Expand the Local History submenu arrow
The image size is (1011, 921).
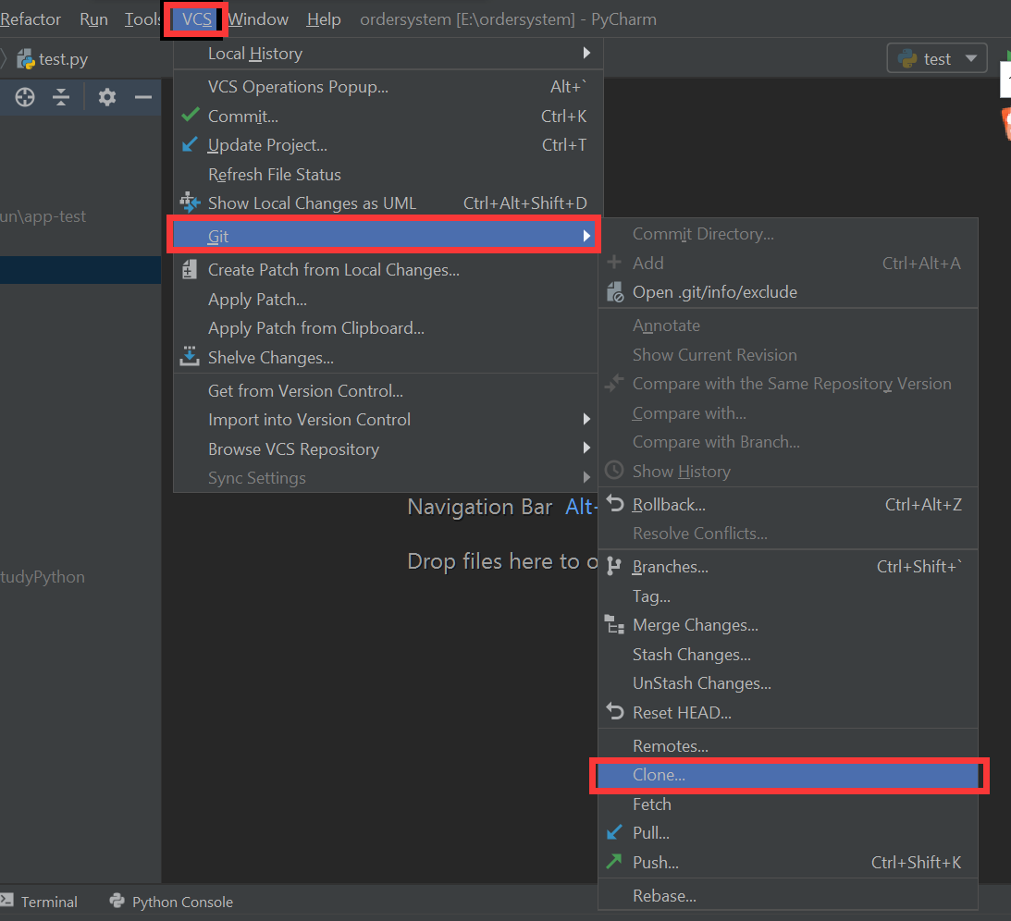[x=586, y=53]
